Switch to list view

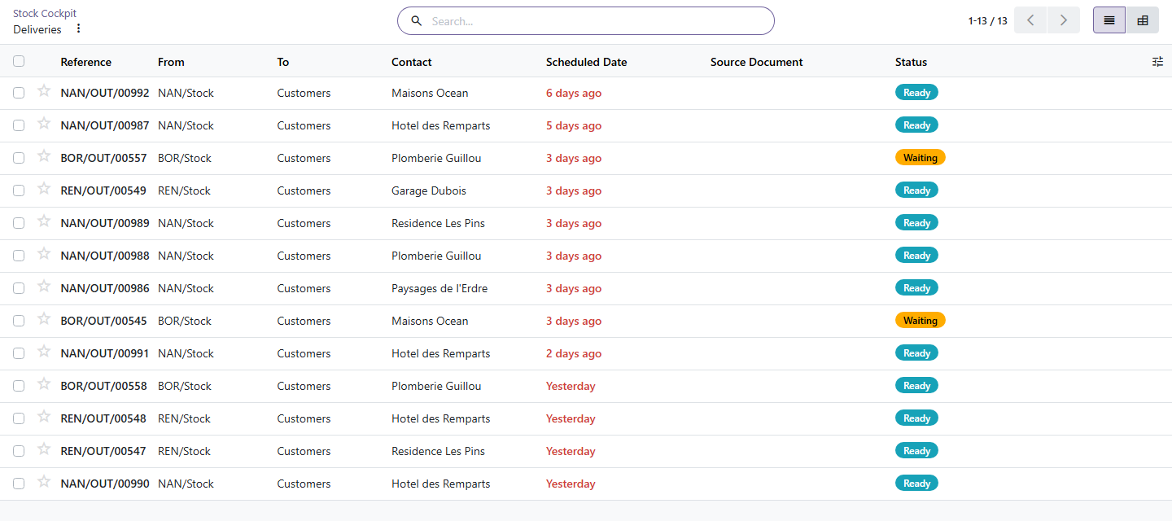[1109, 20]
